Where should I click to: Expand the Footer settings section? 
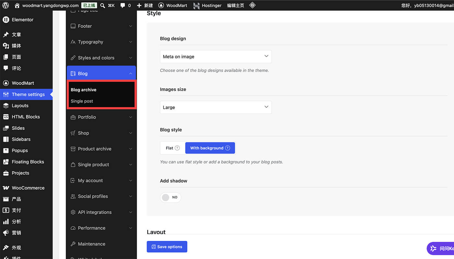pos(101,26)
